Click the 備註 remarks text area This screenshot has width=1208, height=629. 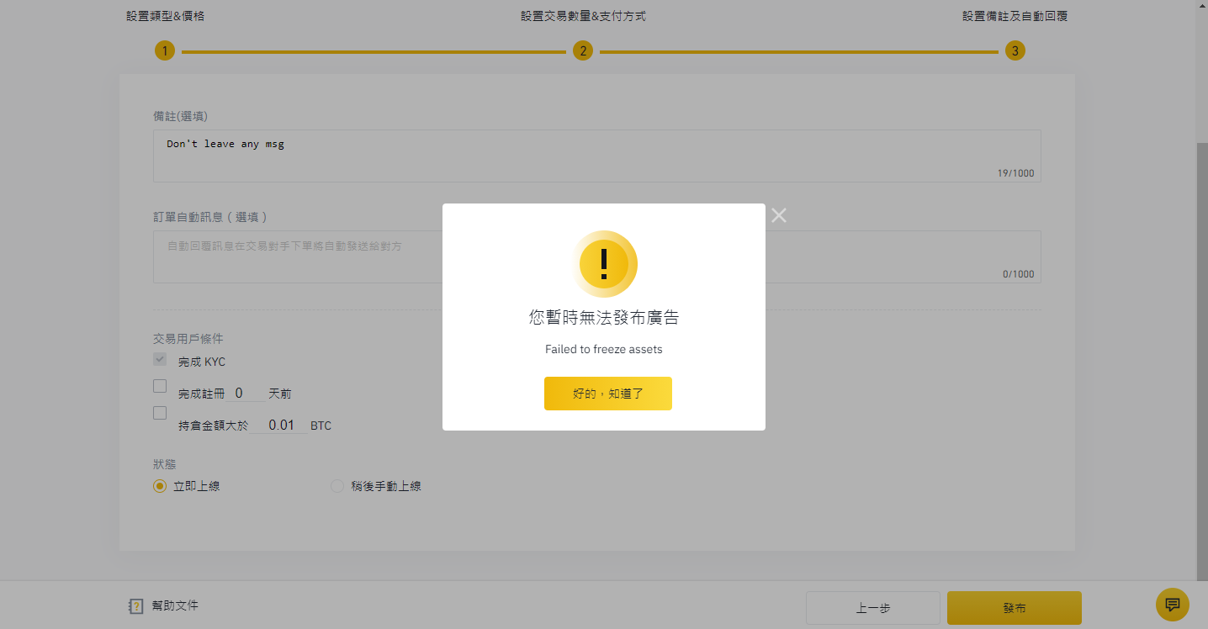click(597, 156)
